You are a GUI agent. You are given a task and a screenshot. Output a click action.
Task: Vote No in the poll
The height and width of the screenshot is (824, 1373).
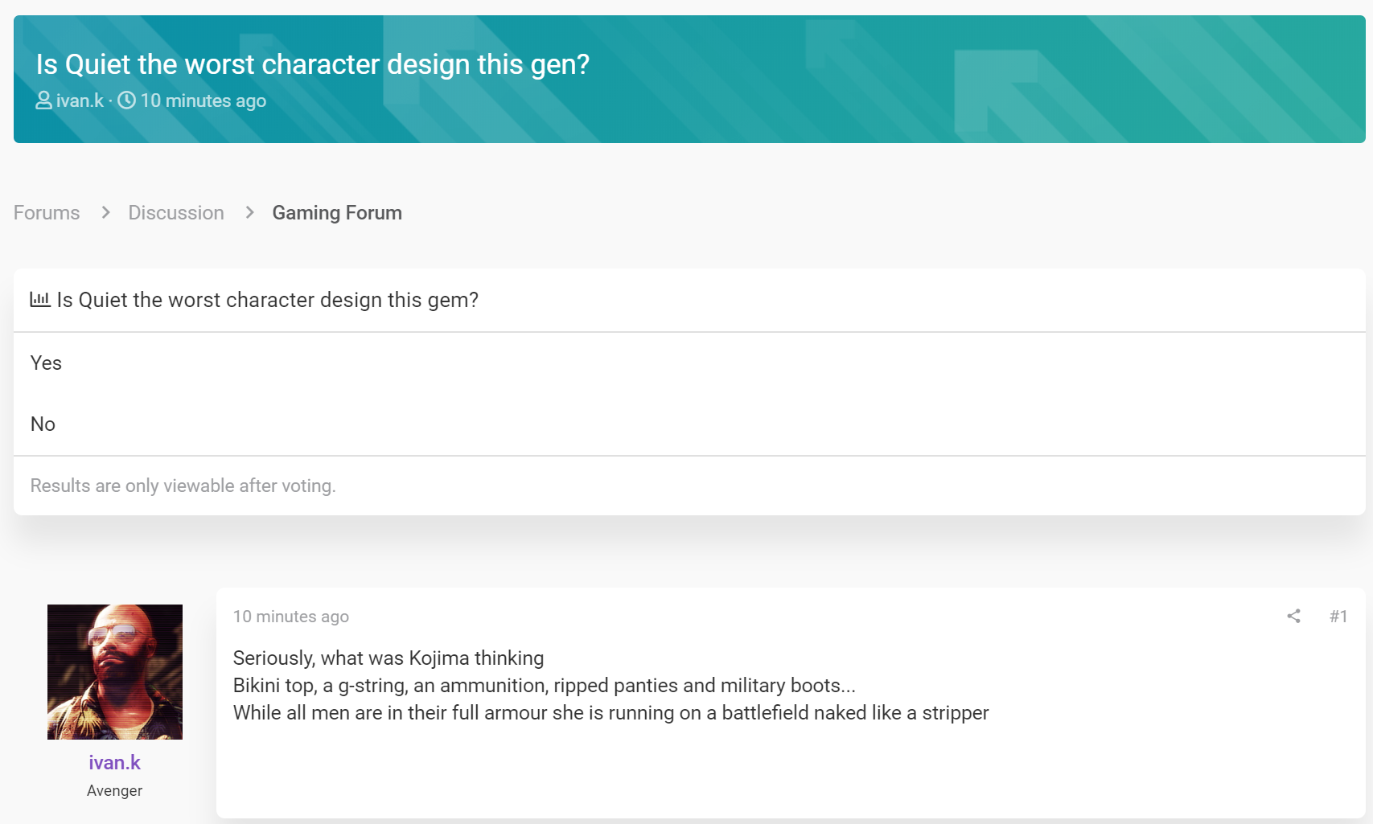click(43, 424)
